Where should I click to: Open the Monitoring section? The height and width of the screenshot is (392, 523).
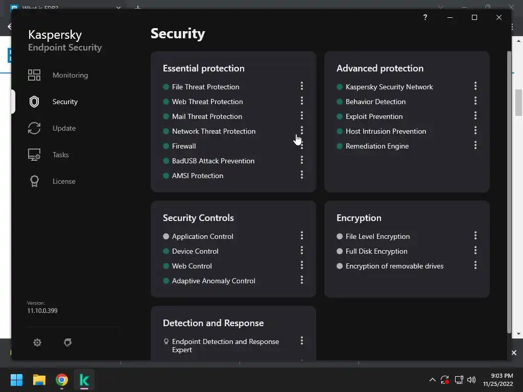tap(70, 75)
